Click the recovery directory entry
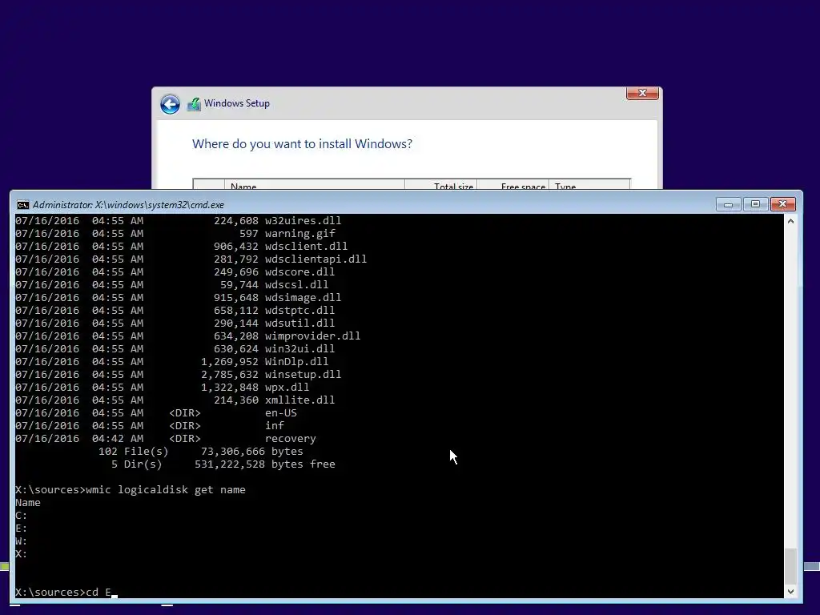Viewport: 820px width, 615px height. (x=165, y=439)
